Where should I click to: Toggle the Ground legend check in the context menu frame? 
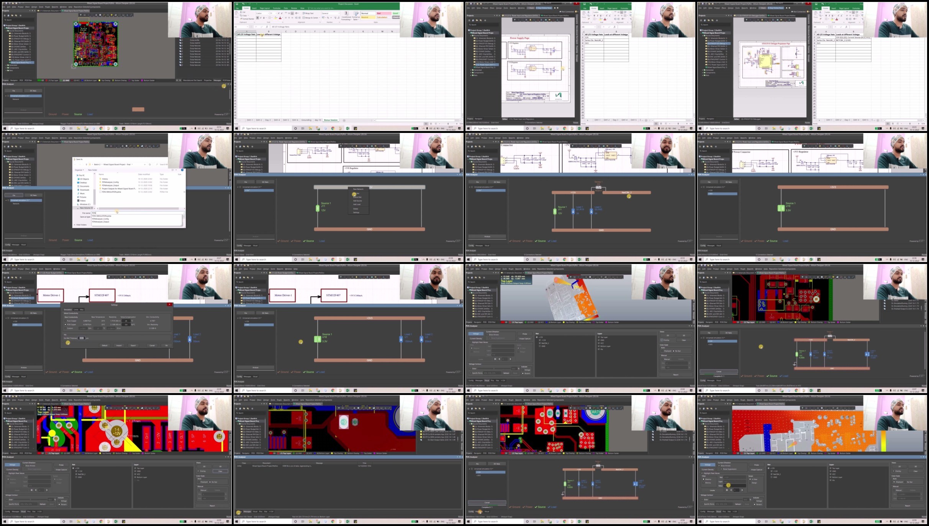pos(283,241)
